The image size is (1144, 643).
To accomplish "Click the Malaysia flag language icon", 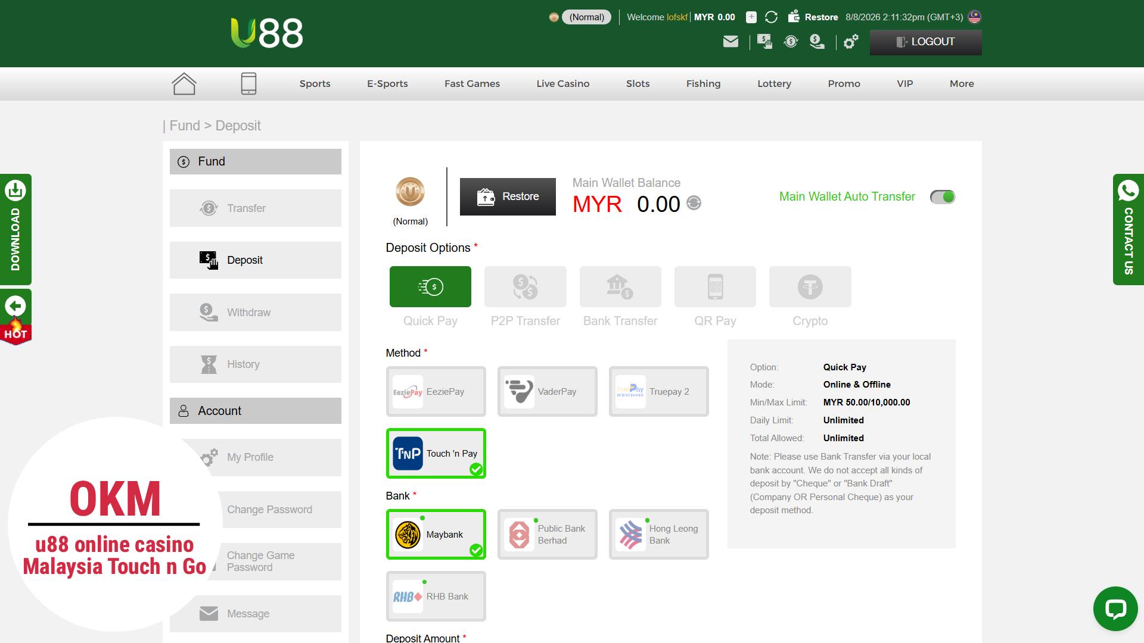I will (975, 17).
